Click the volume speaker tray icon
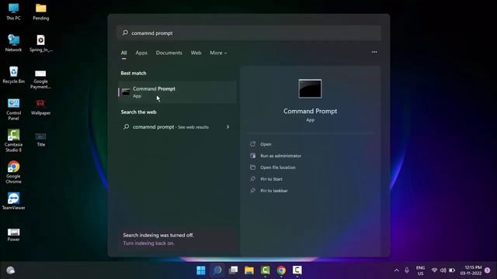Image resolution: width=497 pixels, height=279 pixels. tap(443, 270)
